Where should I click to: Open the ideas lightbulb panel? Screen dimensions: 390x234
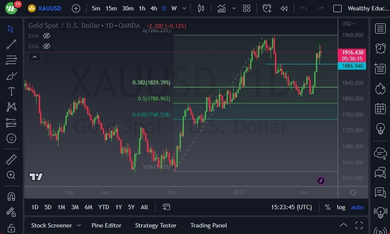click(x=380, y=129)
